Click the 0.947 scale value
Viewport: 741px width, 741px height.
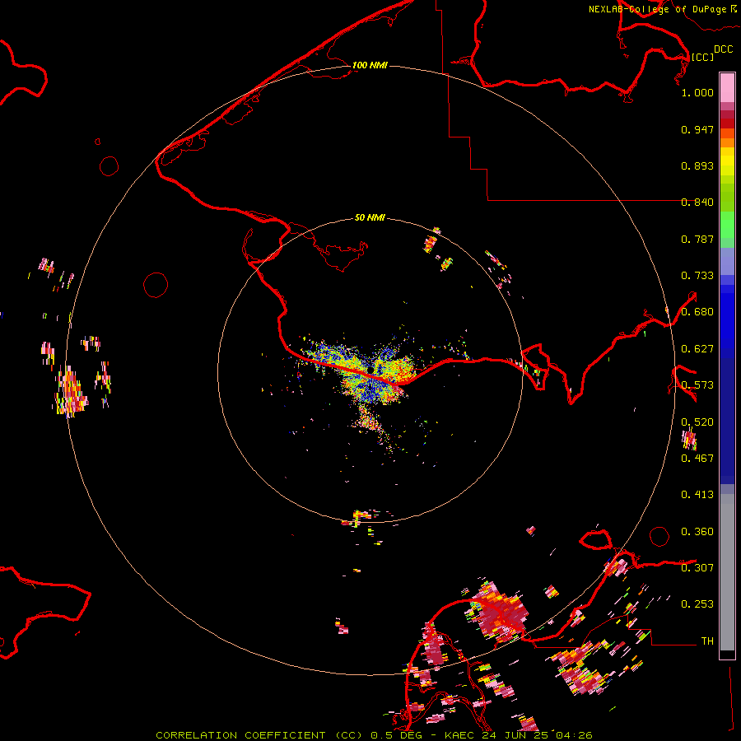697,129
